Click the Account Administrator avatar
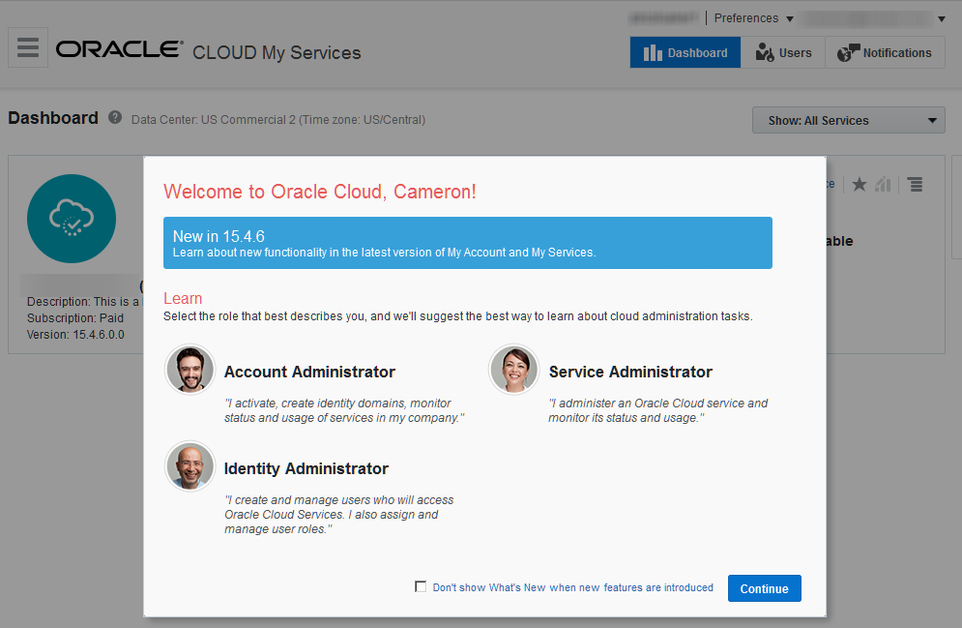This screenshot has height=628, width=962. (x=189, y=370)
